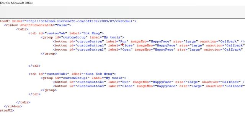
Task: Select the "customTab1" id value
Action: click(x=57, y=74)
